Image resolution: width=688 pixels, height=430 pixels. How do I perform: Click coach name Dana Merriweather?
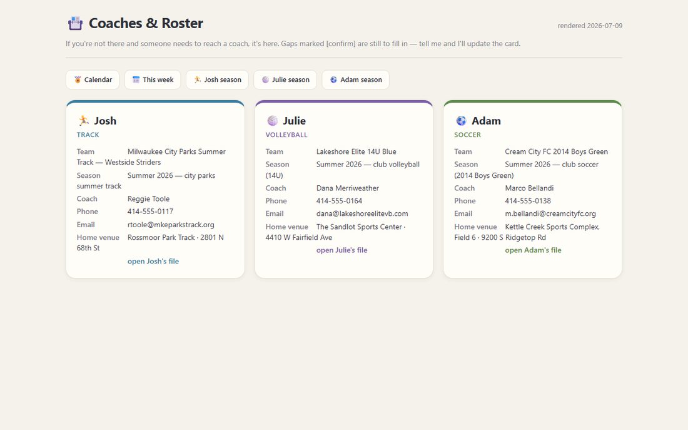click(x=348, y=188)
